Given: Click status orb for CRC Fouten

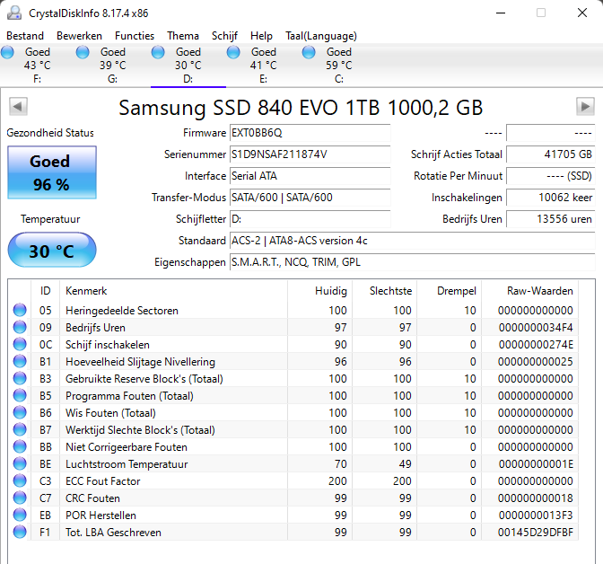Looking at the screenshot, I should [20, 498].
